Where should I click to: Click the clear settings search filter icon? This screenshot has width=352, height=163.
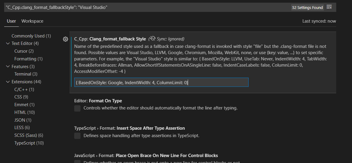tap(329, 7)
